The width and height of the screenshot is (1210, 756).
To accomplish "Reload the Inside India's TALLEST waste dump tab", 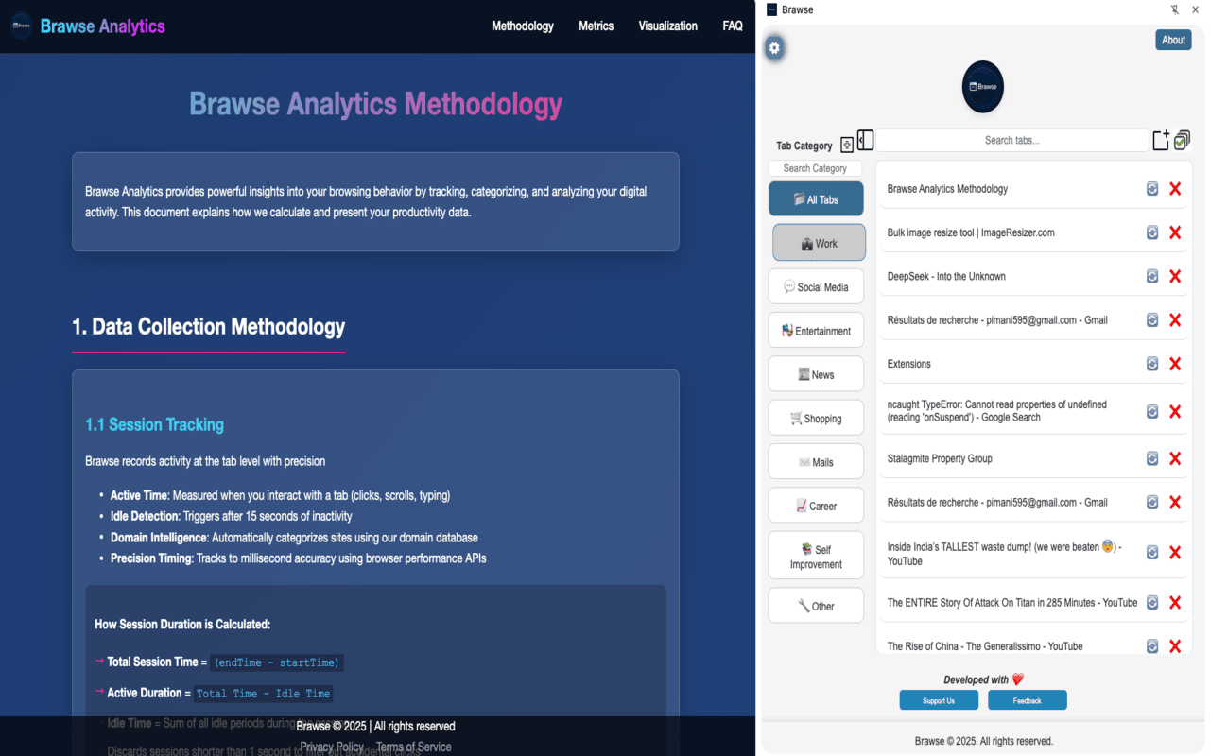I will click(x=1152, y=553).
